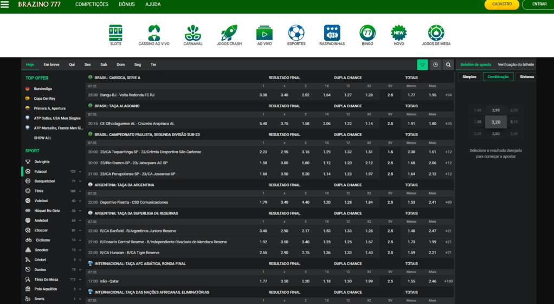Expand the Ténis chevron
554x304 pixels.
pyautogui.click(x=80, y=191)
